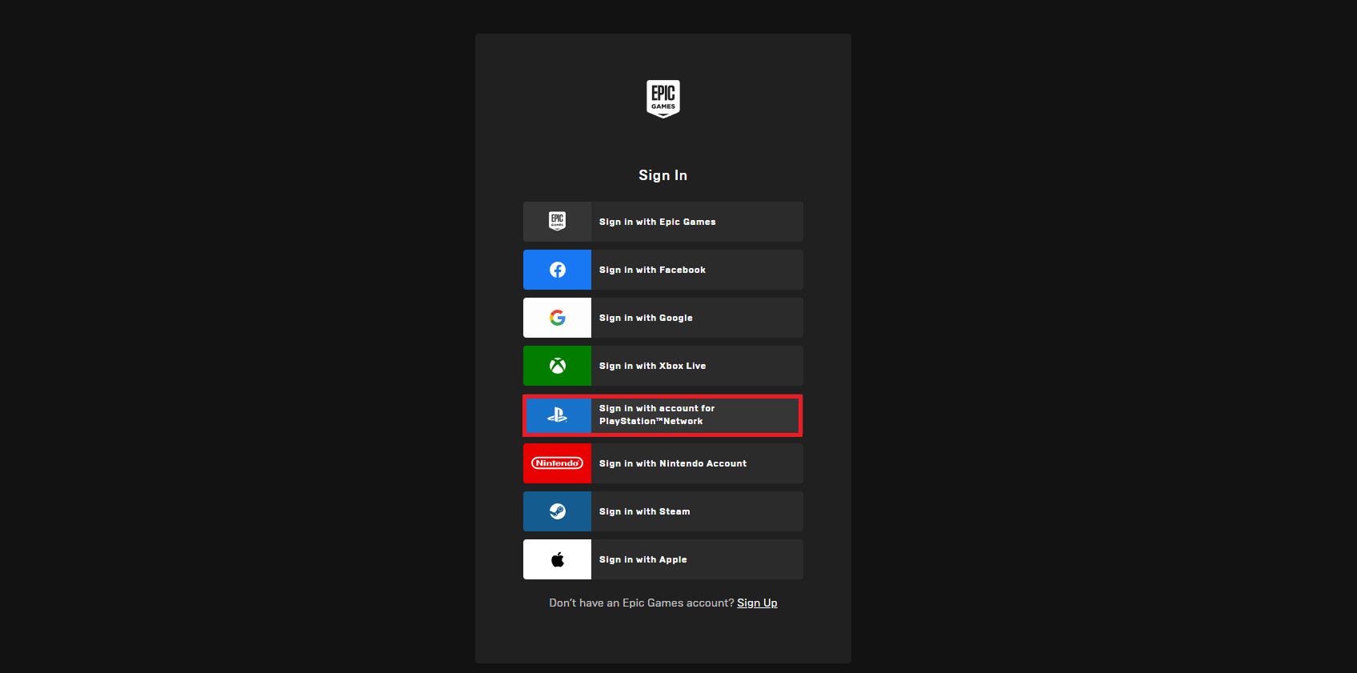Choose Sign in with Apple
The image size is (1357, 673).
663,559
